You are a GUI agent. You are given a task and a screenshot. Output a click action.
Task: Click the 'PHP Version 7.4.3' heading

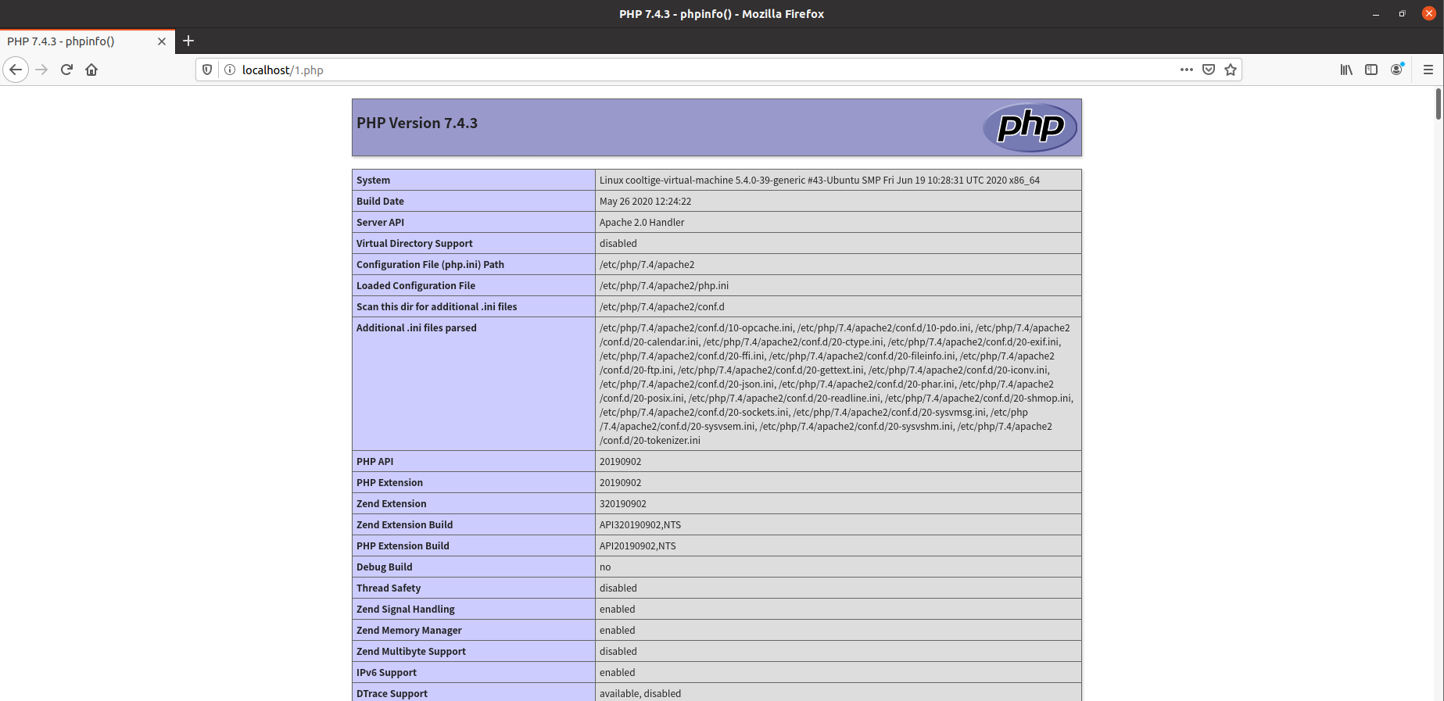tap(417, 123)
